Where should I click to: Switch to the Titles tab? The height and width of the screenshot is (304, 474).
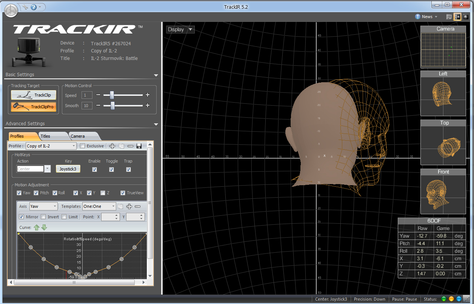pos(52,136)
